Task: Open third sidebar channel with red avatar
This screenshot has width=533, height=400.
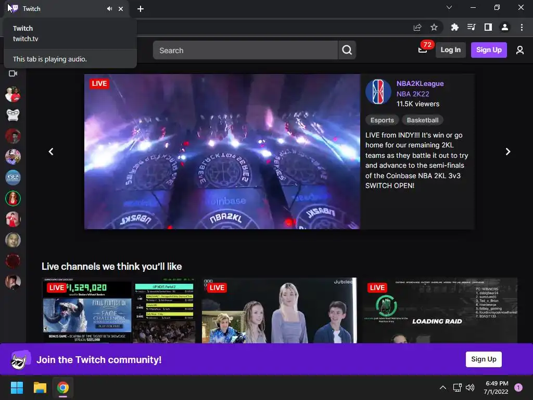Action: (x=13, y=136)
